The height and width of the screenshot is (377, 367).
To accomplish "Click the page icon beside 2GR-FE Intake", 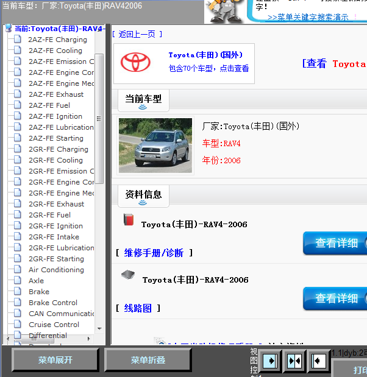I will [x=17, y=236].
